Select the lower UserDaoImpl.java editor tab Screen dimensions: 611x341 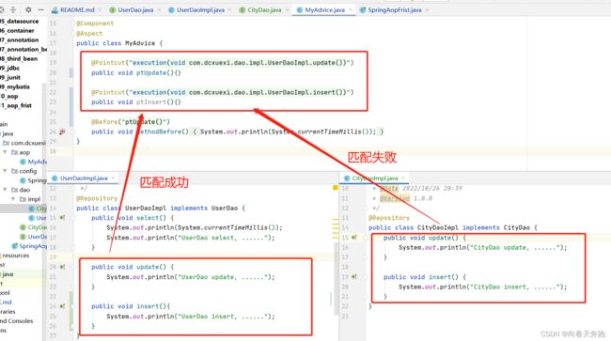(x=84, y=178)
